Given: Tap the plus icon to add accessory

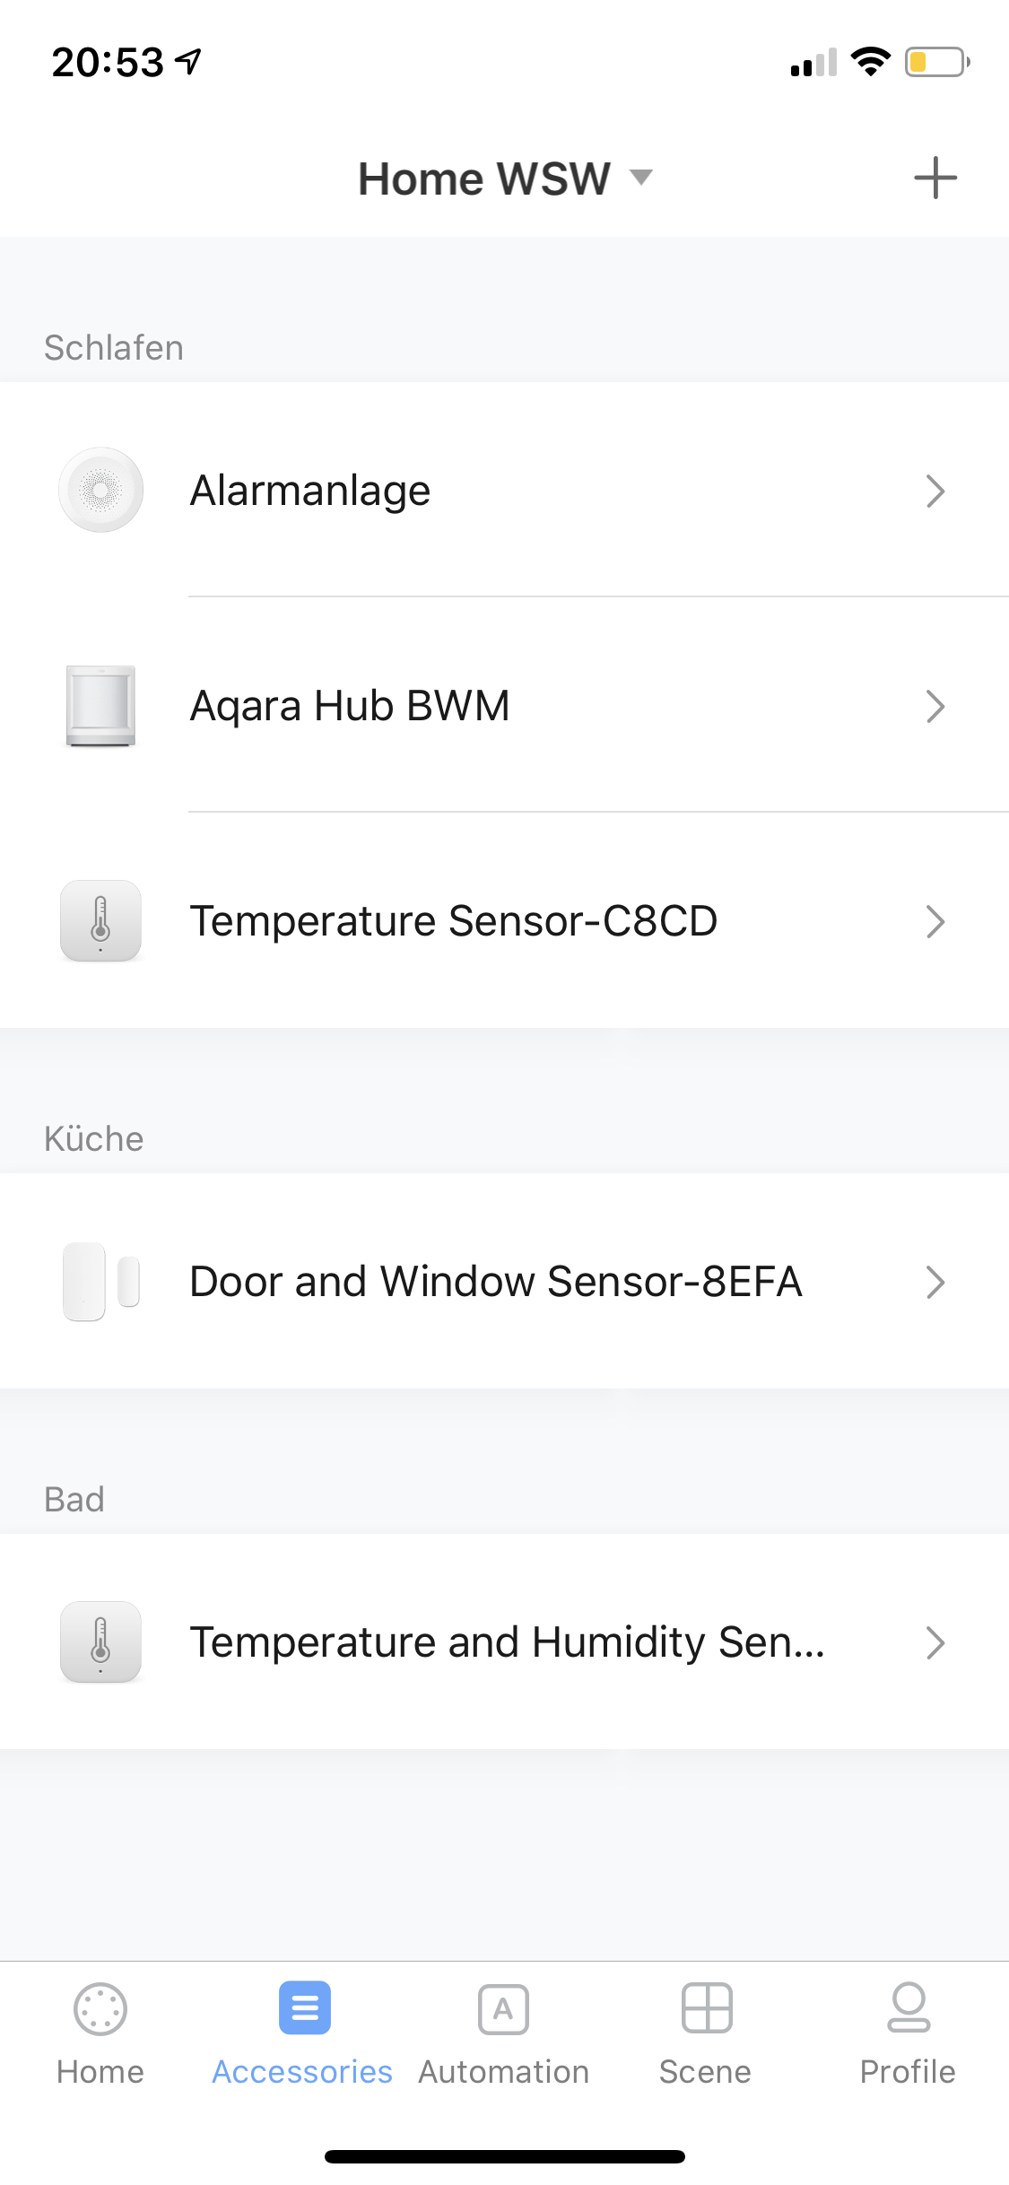Looking at the screenshot, I should click(935, 178).
